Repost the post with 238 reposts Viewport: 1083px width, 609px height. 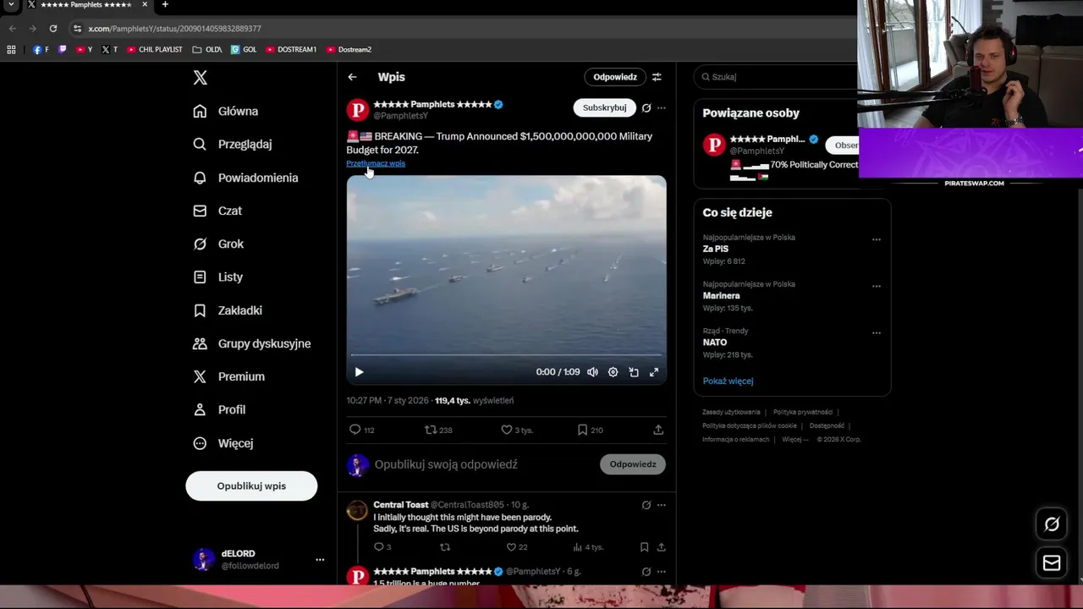pyautogui.click(x=431, y=430)
